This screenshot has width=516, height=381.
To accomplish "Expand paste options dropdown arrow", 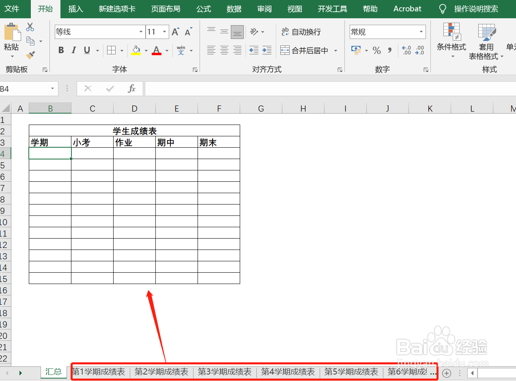I will click(x=12, y=56).
